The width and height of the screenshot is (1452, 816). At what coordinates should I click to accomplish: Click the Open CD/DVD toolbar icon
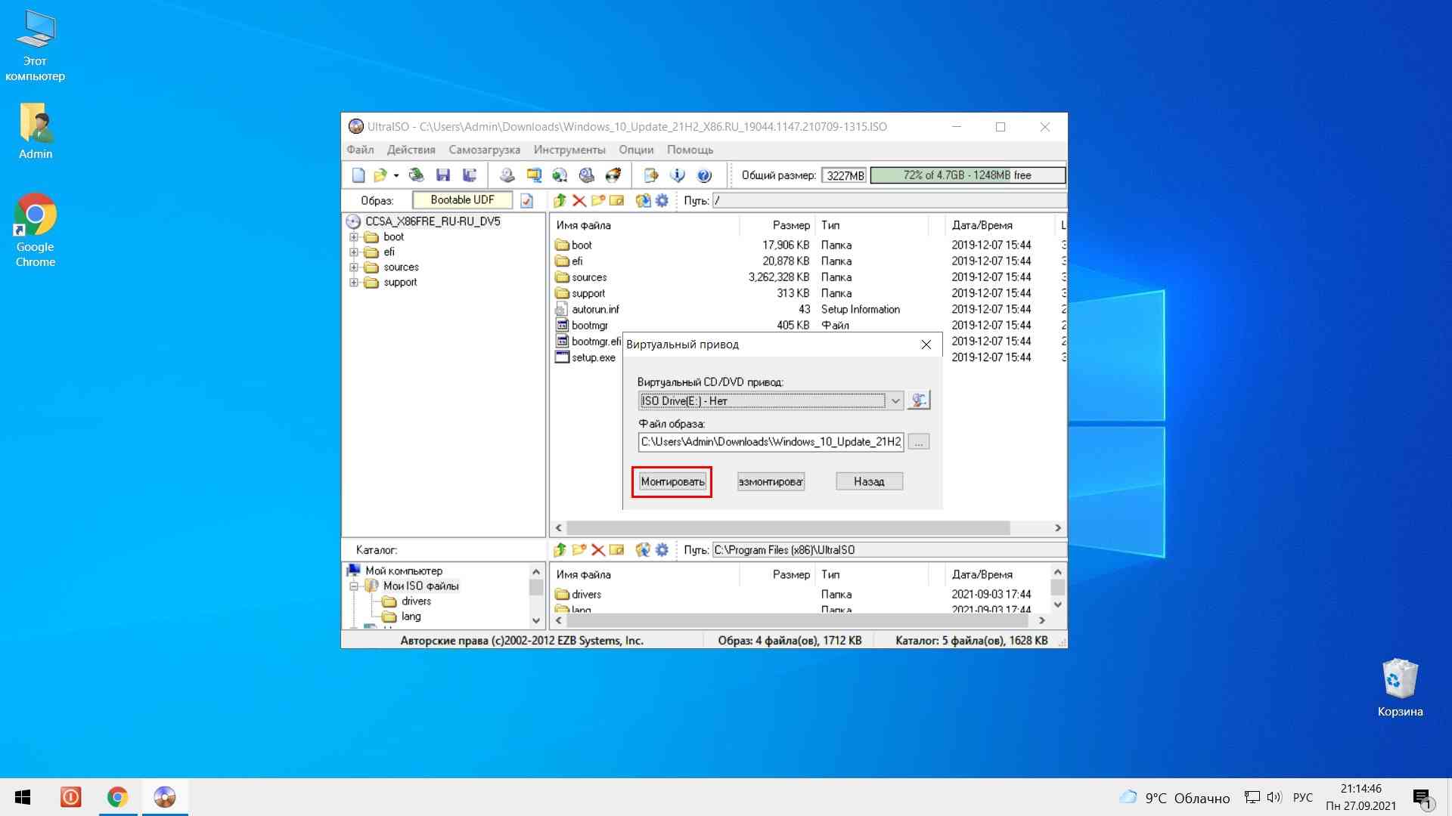pos(416,175)
